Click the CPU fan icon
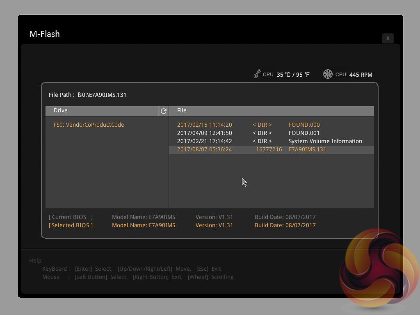 pos(328,74)
